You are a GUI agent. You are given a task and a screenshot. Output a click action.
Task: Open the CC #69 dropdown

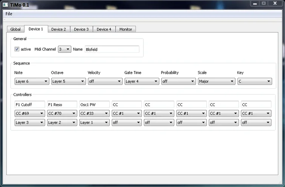click(x=30, y=113)
